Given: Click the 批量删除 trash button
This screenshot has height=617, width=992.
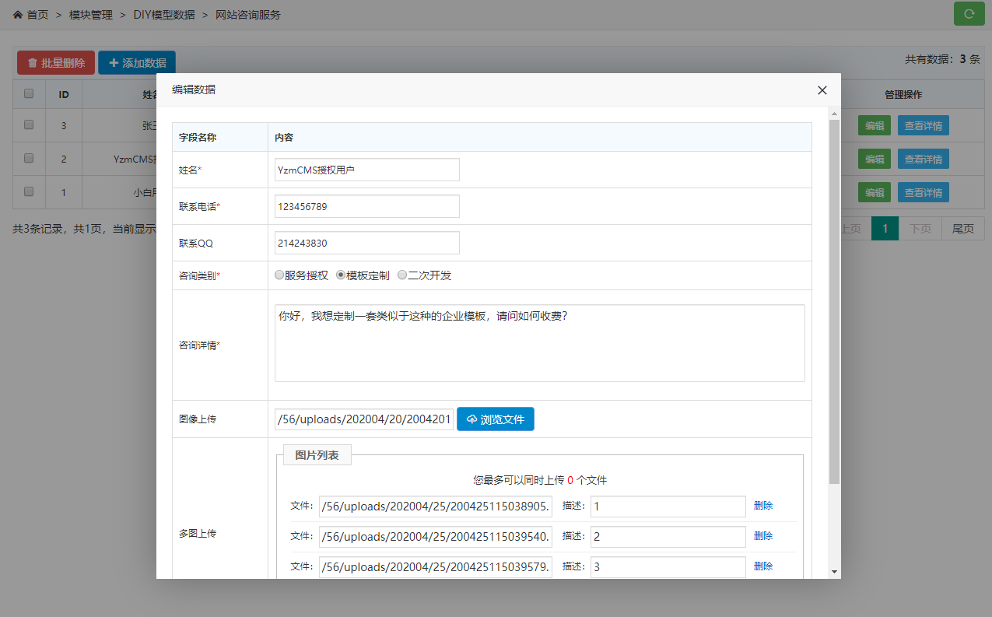Looking at the screenshot, I should [56, 63].
